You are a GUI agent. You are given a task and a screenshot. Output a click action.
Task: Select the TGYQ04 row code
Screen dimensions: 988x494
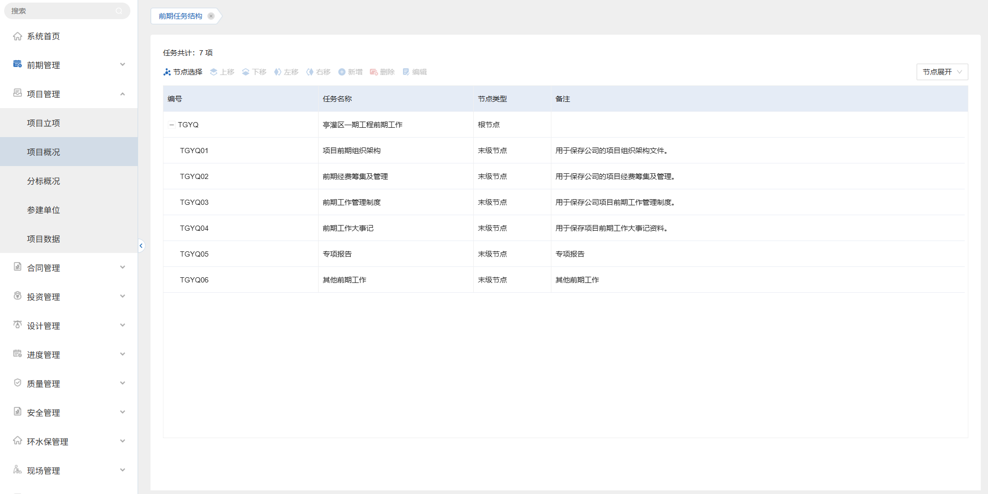point(194,228)
